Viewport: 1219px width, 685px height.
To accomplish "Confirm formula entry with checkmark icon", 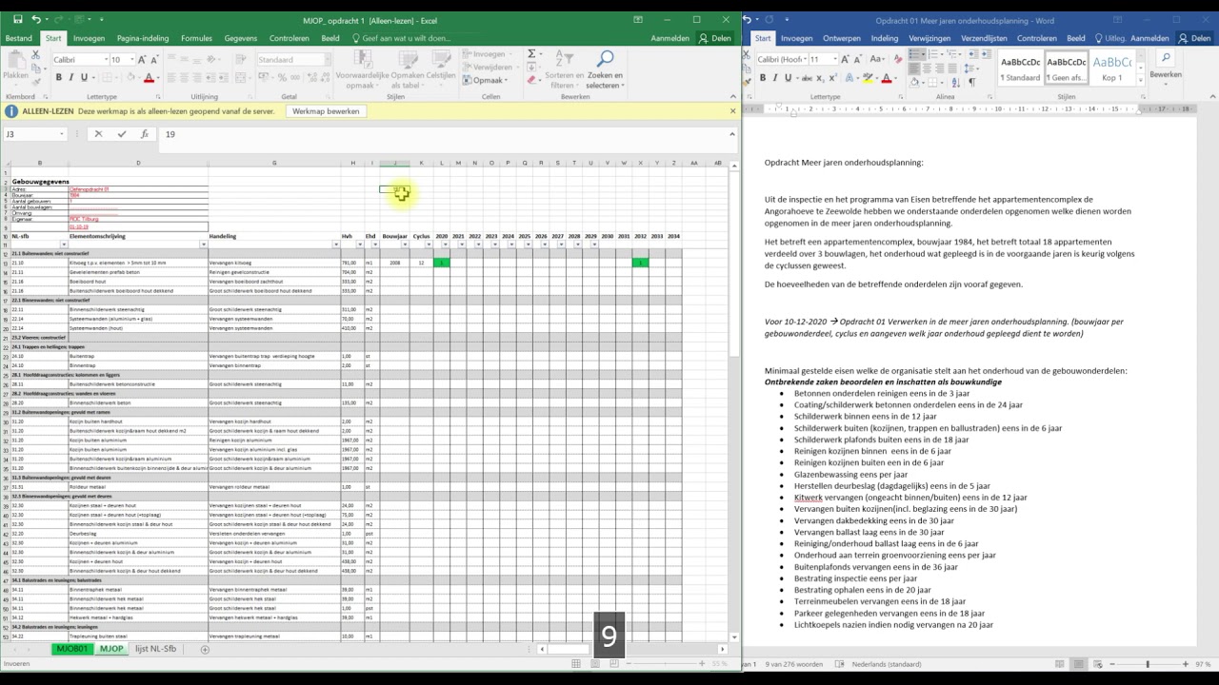I will pyautogui.click(x=121, y=134).
